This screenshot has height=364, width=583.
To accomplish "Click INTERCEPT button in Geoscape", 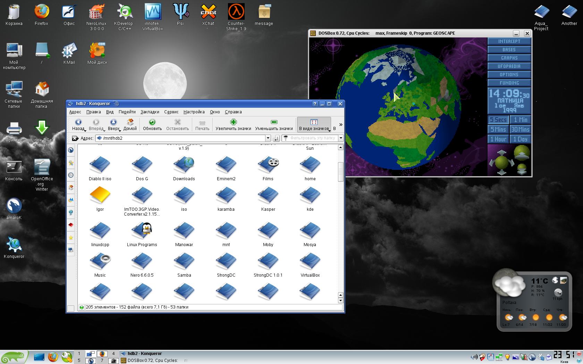I will click(509, 41).
